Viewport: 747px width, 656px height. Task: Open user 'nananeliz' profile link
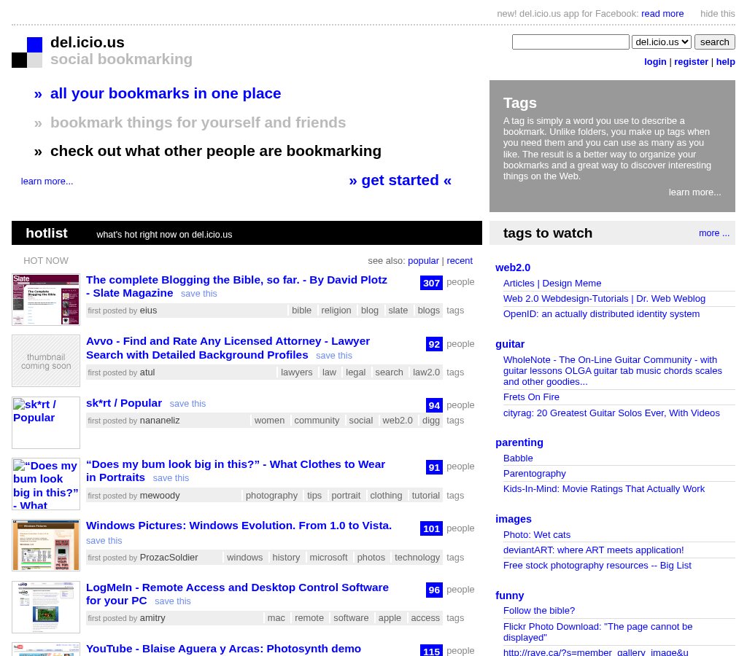click(x=160, y=421)
